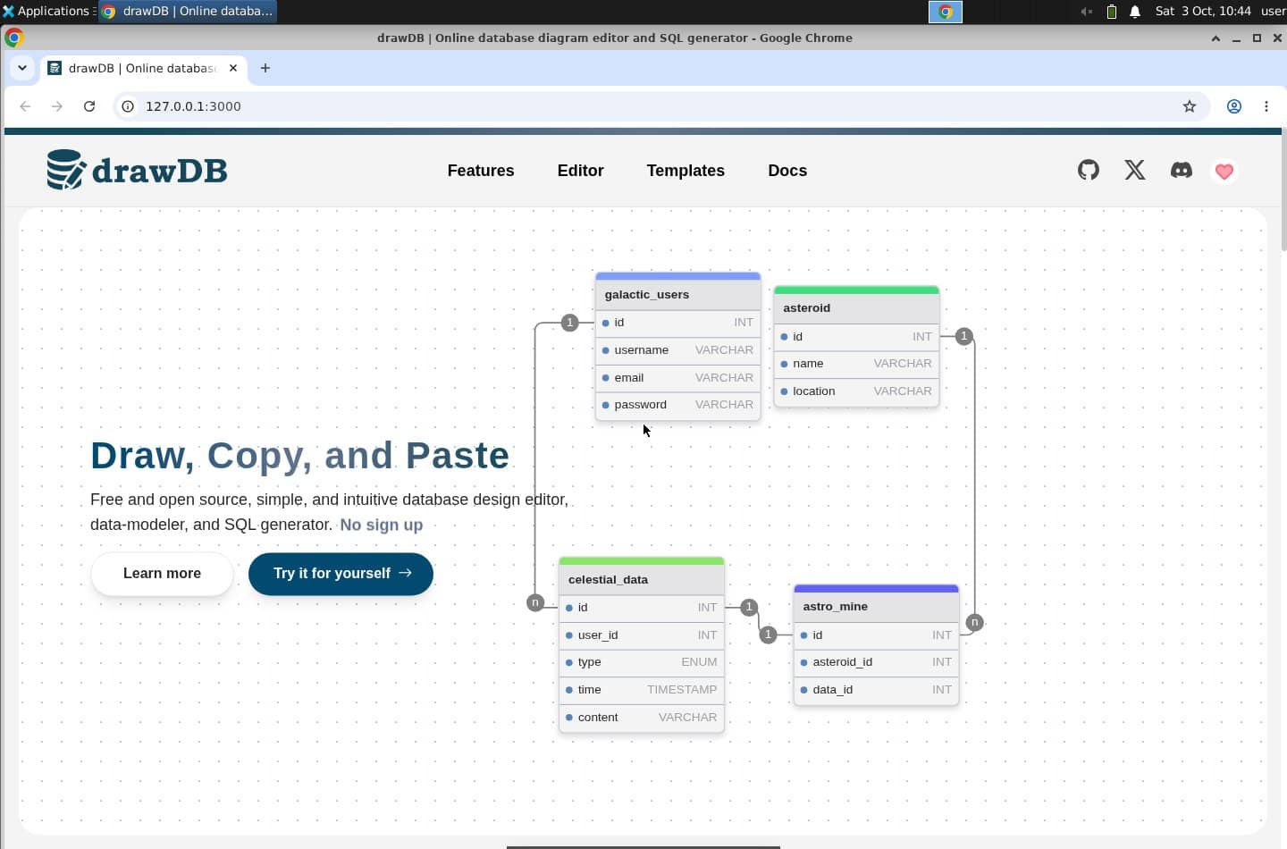Open the Discord icon
The height and width of the screenshot is (849, 1287).
(1182, 170)
